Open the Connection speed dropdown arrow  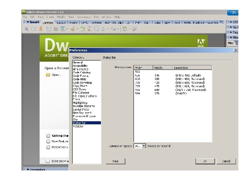click(x=144, y=146)
